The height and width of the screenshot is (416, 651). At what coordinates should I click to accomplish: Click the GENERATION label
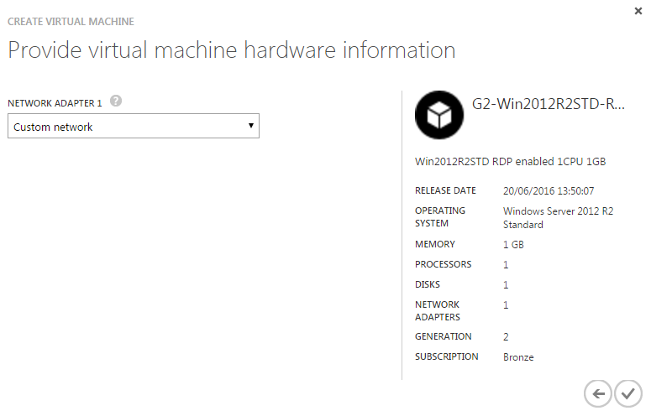[443, 336]
